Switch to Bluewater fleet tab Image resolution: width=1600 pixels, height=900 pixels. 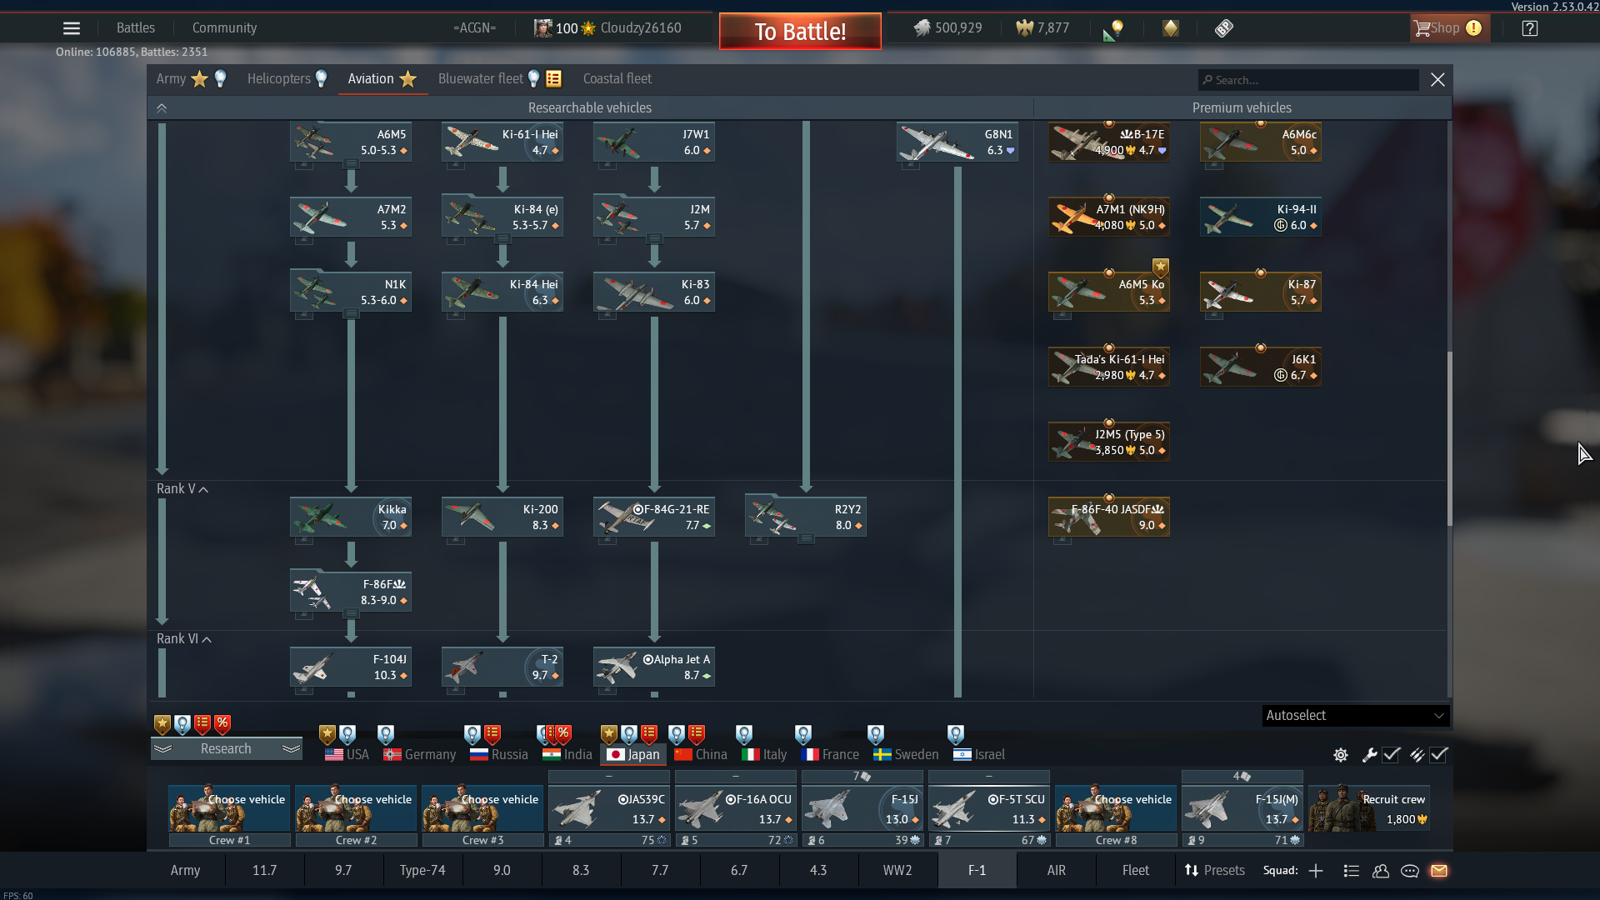point(481,79)
